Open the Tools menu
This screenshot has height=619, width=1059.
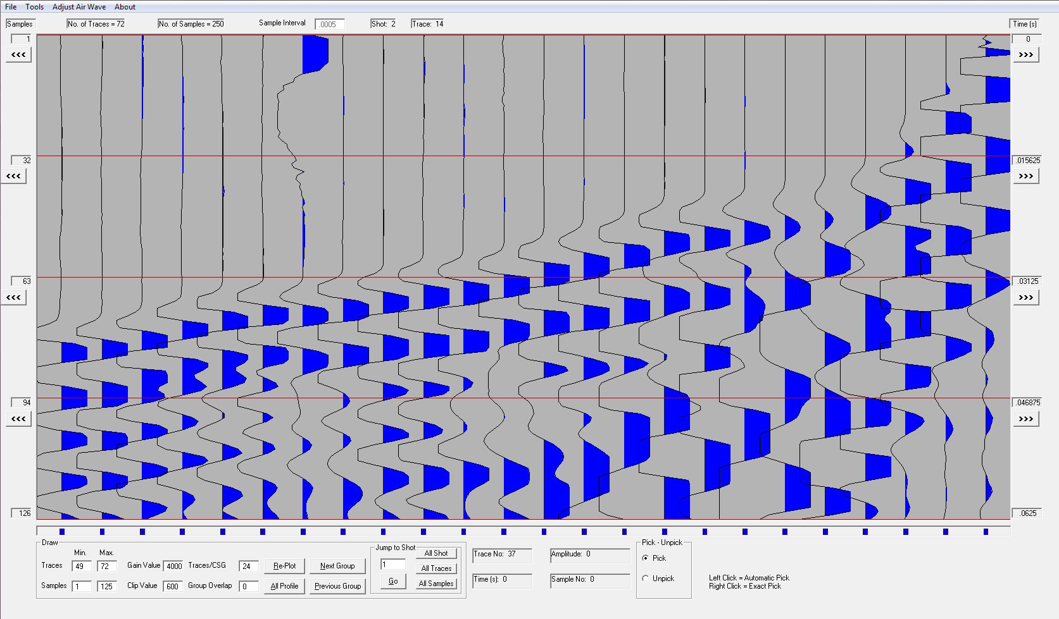point(35,7)
